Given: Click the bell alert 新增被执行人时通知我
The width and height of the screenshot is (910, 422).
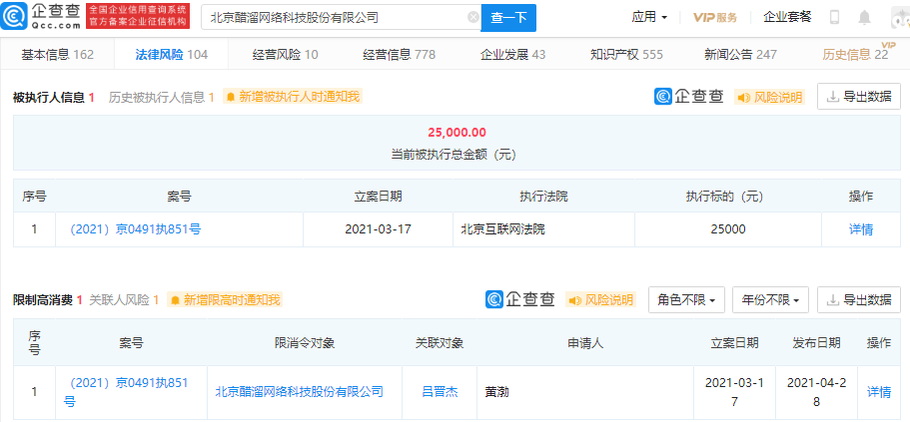Looking at the screenshot, I should (x=293, y=97).
